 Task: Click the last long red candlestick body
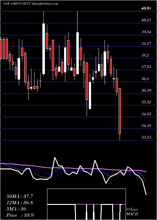tap(120, 111)
